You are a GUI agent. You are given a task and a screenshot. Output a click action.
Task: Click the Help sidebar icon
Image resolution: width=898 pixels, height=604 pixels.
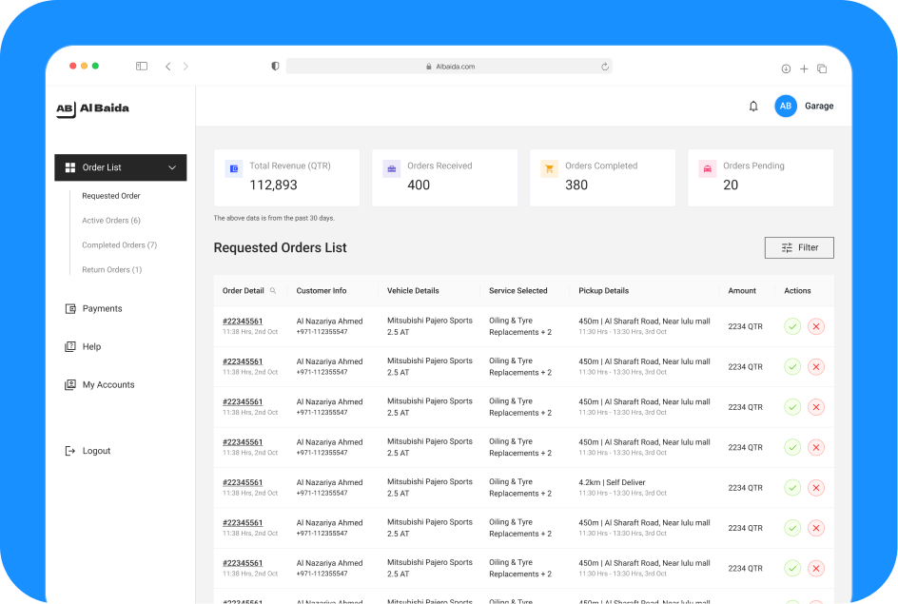click(x=69, y=346)
